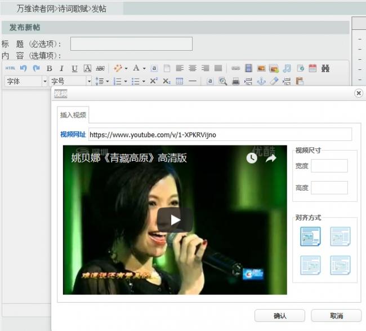The width and height of the screenshot is (366, 331).
Task: Select the bottom-left alignment option
Action: [310, 265]
